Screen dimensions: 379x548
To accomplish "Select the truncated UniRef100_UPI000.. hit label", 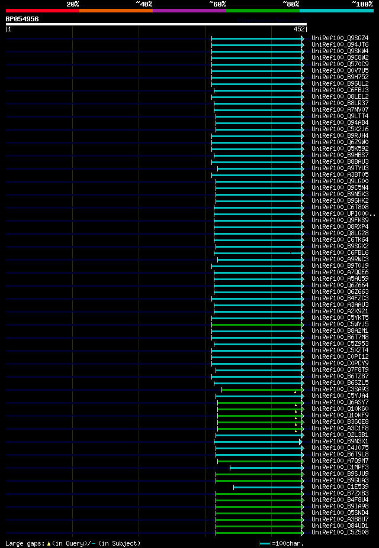I will [343, 213].
